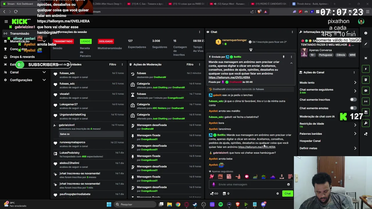Open the emoji picker in message box
The image size is (372, 209).
click(x=288, y=184)
